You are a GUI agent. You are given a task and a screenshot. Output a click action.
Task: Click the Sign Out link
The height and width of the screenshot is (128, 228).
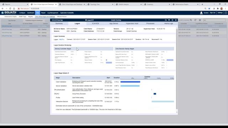213,13
